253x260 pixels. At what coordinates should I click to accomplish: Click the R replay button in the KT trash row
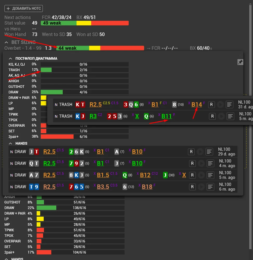click(x=211, y=105)
